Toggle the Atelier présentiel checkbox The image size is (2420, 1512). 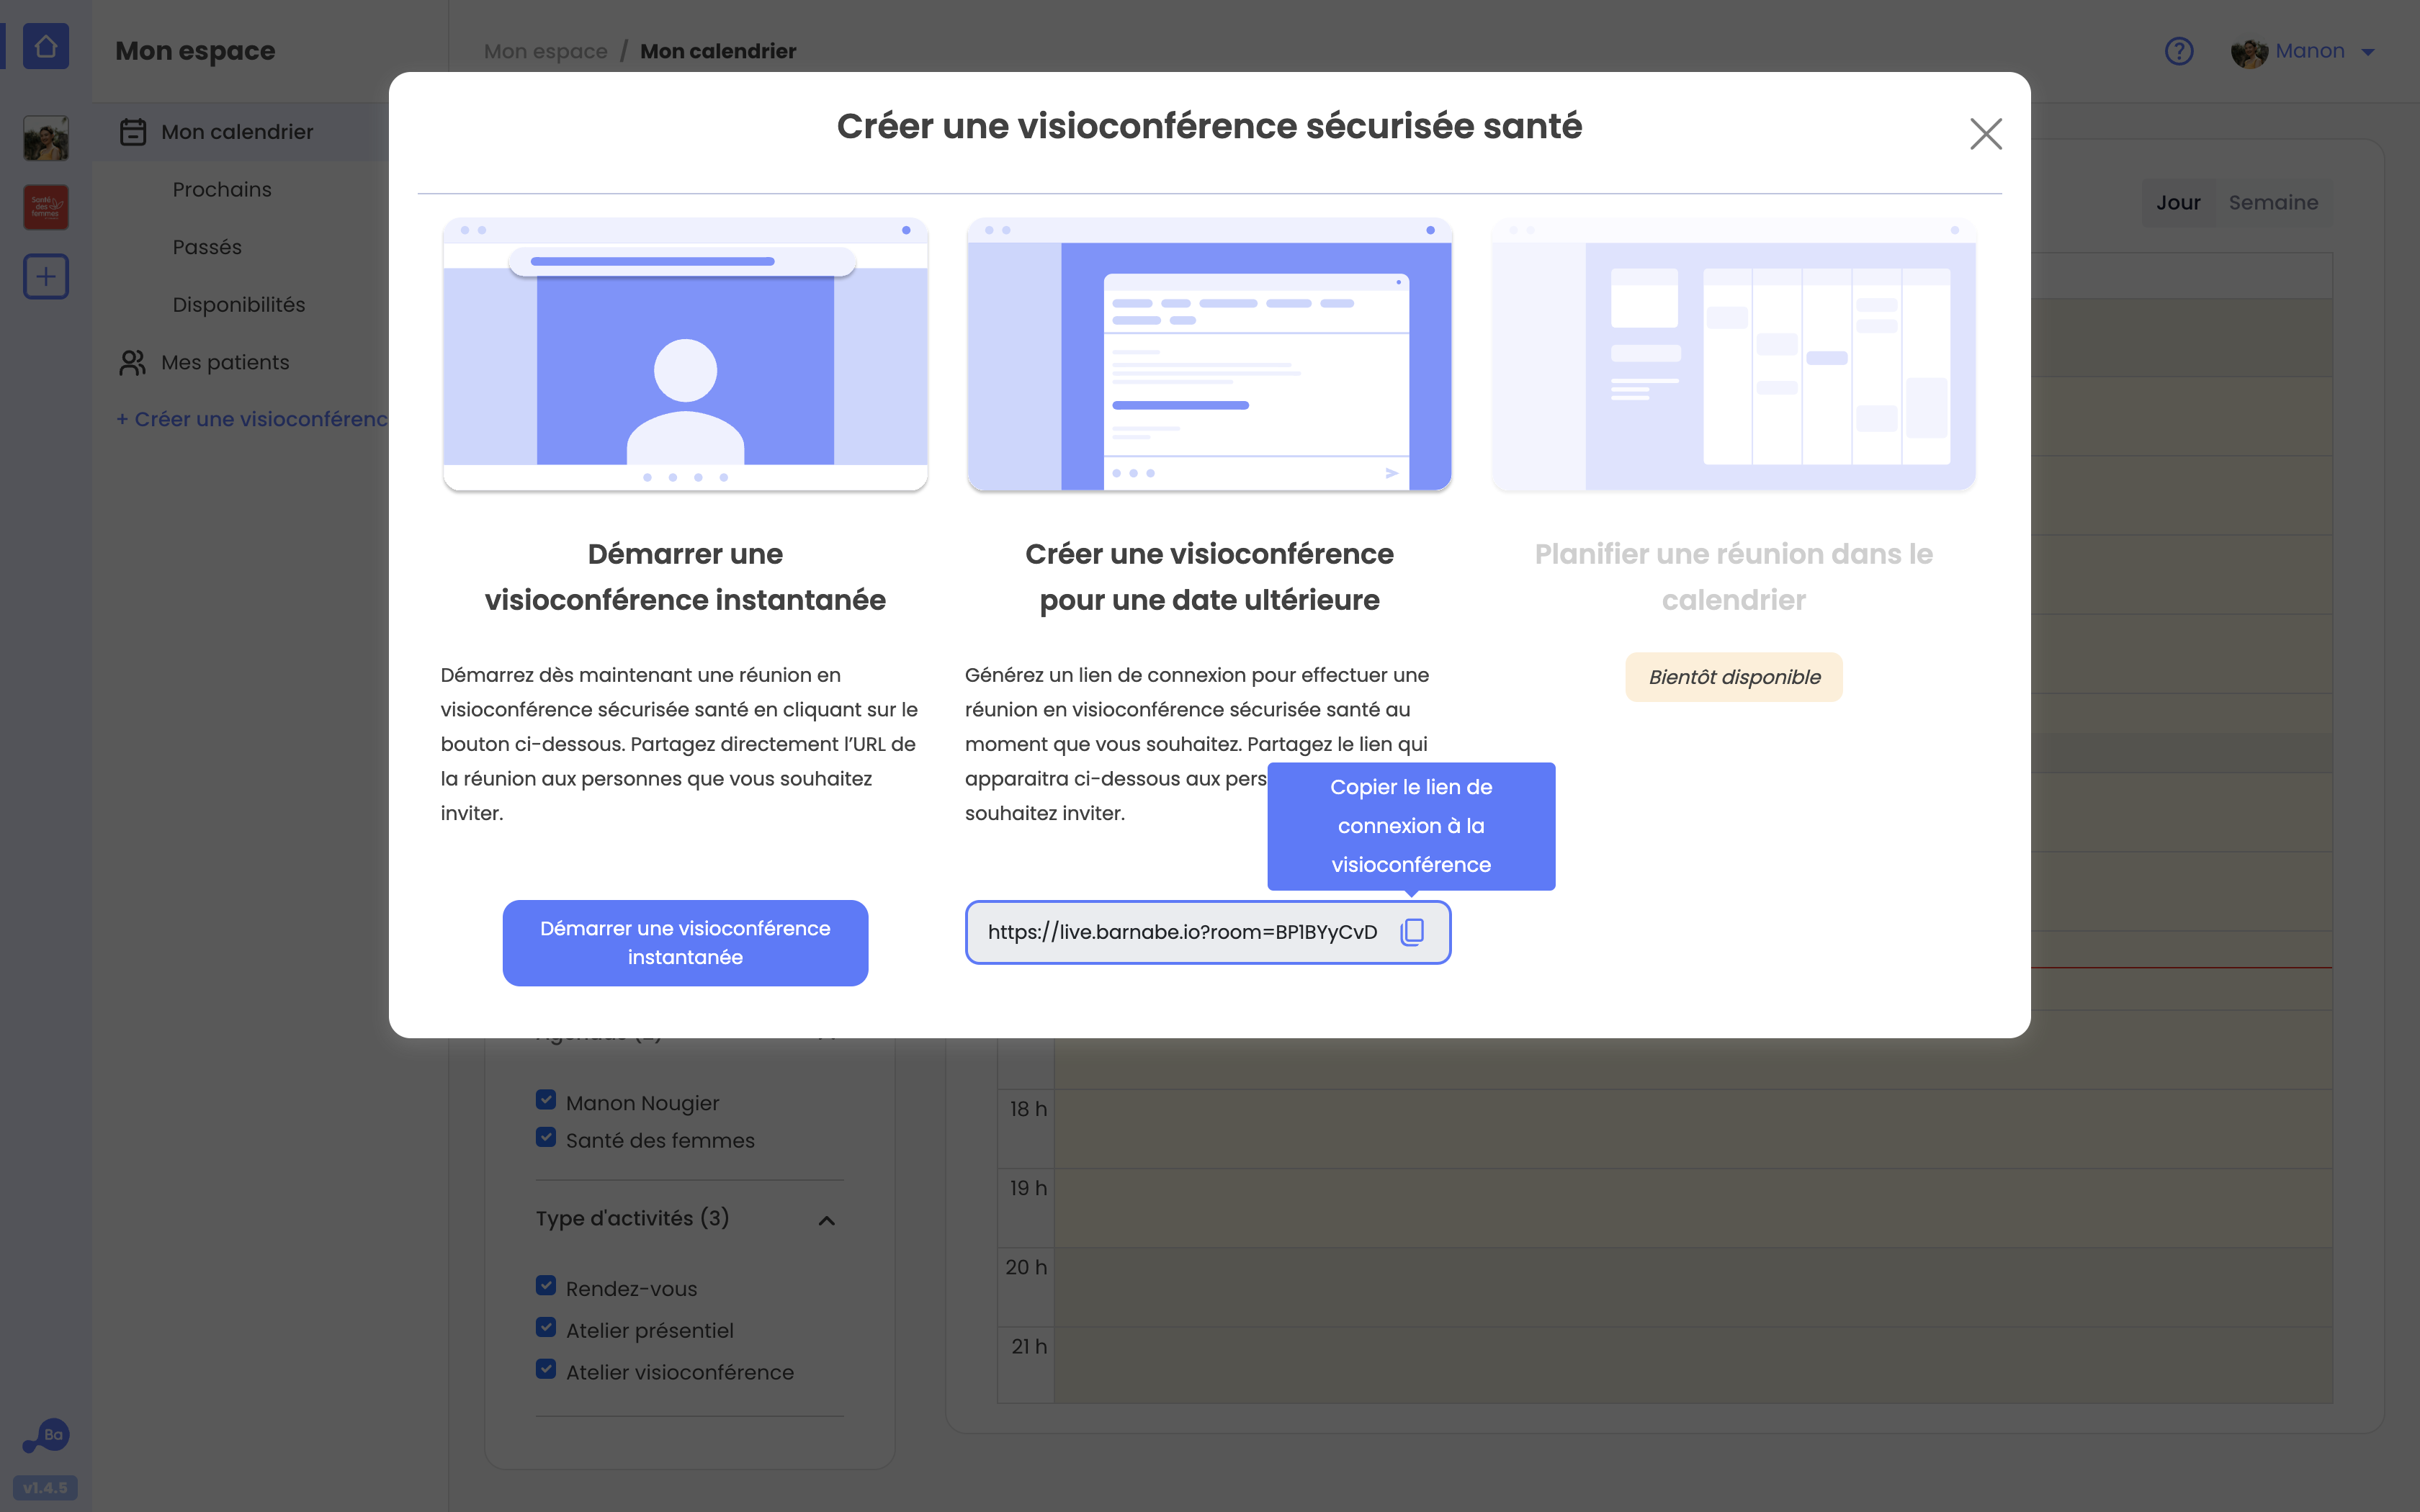point(546,1327)
